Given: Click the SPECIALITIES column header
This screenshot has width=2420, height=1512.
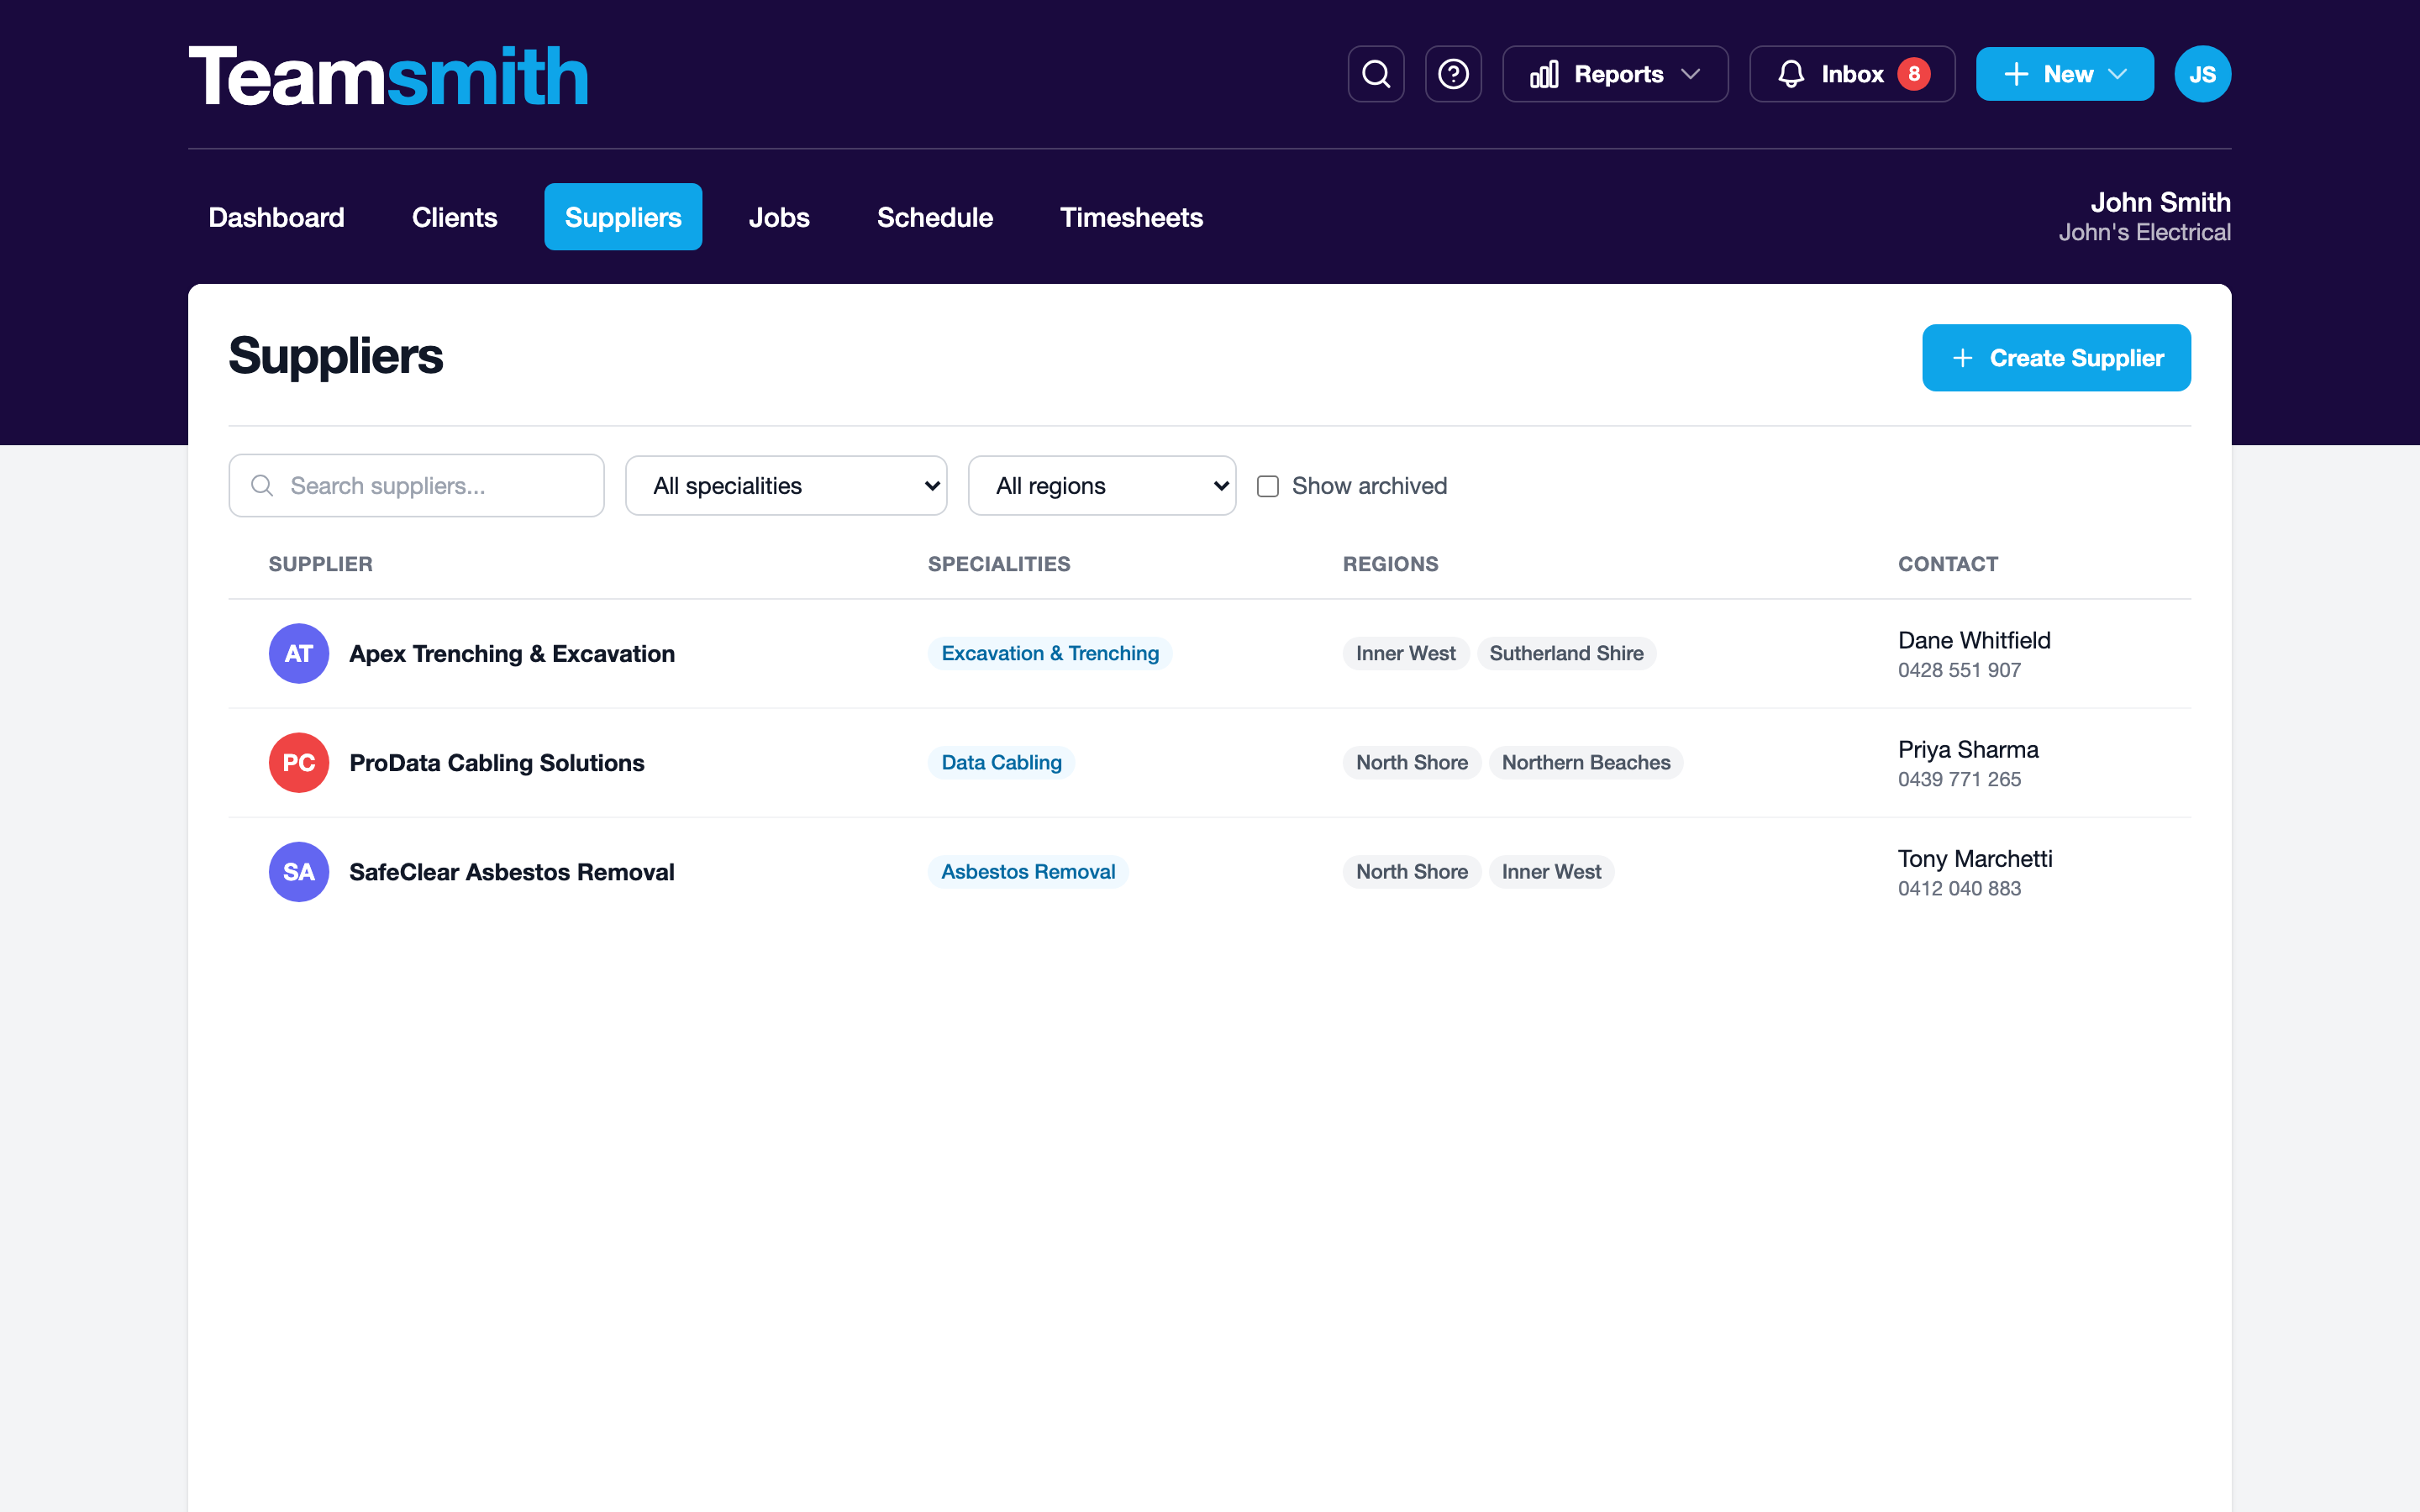Looking at the screenshot, I should click(999, 564).
